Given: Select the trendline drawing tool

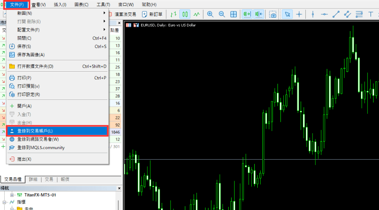Looking at the screenshot, I should tap(336, 14).
